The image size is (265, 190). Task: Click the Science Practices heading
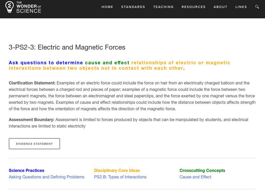click(26, 171)
